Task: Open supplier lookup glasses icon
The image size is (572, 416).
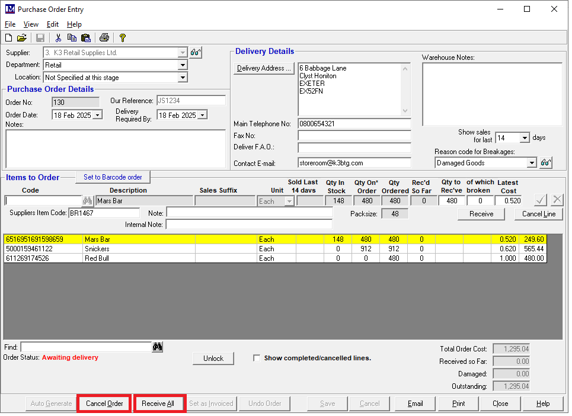Action: (196, 53)
